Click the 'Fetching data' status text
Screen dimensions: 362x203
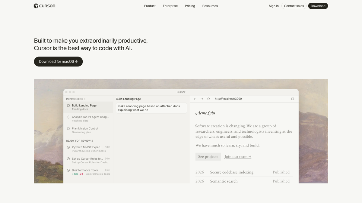click(x=80, y=121)
